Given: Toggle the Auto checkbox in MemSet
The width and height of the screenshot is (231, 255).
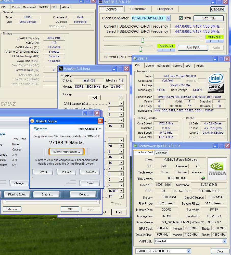Looking at the screenshot, I should (112, 203).
